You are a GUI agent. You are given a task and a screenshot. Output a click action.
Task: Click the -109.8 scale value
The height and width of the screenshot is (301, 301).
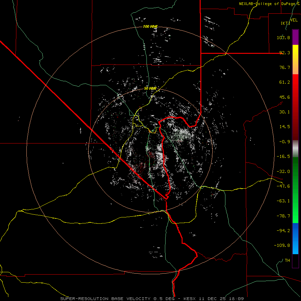coord(282,245)
